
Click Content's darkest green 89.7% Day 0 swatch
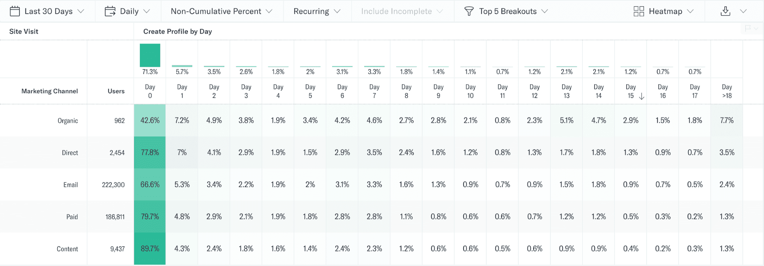(149, 248)
